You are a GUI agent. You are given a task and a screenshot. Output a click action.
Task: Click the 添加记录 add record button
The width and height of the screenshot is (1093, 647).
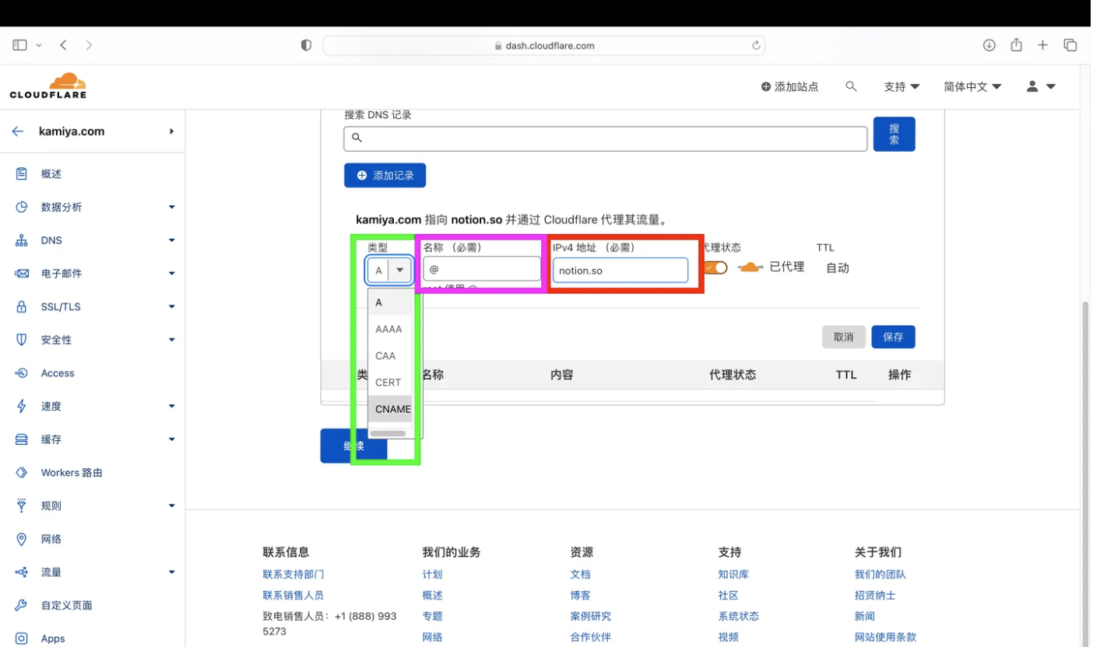pyautogui.click(x=385, y=176)
